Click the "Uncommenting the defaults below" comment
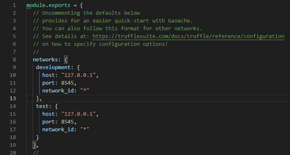This screenshot has width=290, height=155. pyautogui.click(x=91, y=13)
